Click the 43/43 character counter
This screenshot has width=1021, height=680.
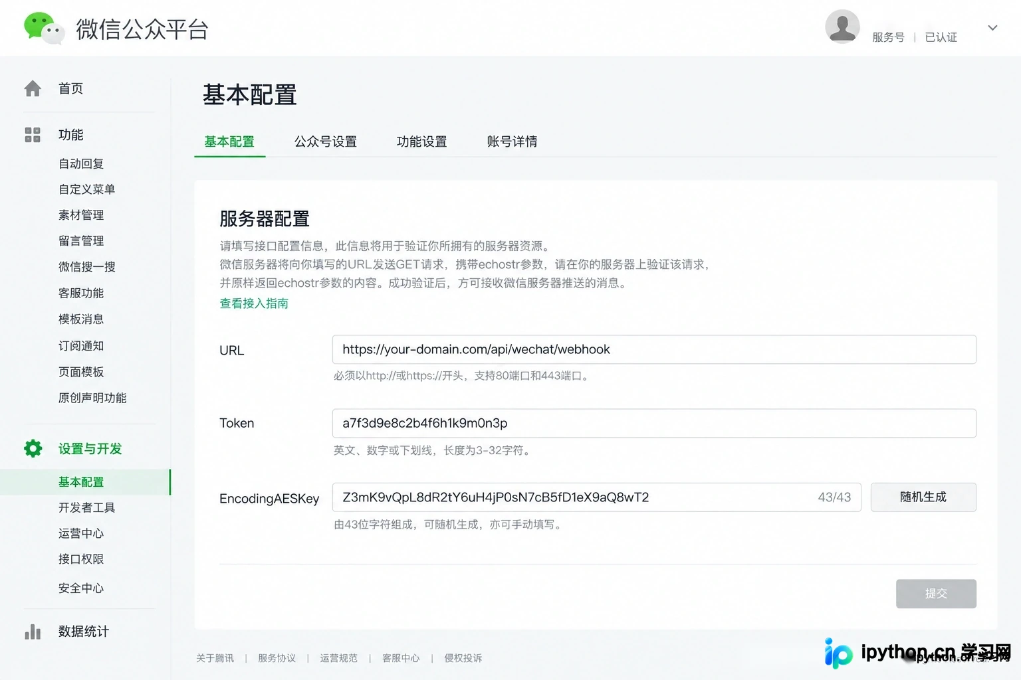(x=834, y=497)
